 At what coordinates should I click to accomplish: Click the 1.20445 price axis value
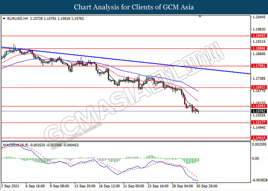click(259, 17)
